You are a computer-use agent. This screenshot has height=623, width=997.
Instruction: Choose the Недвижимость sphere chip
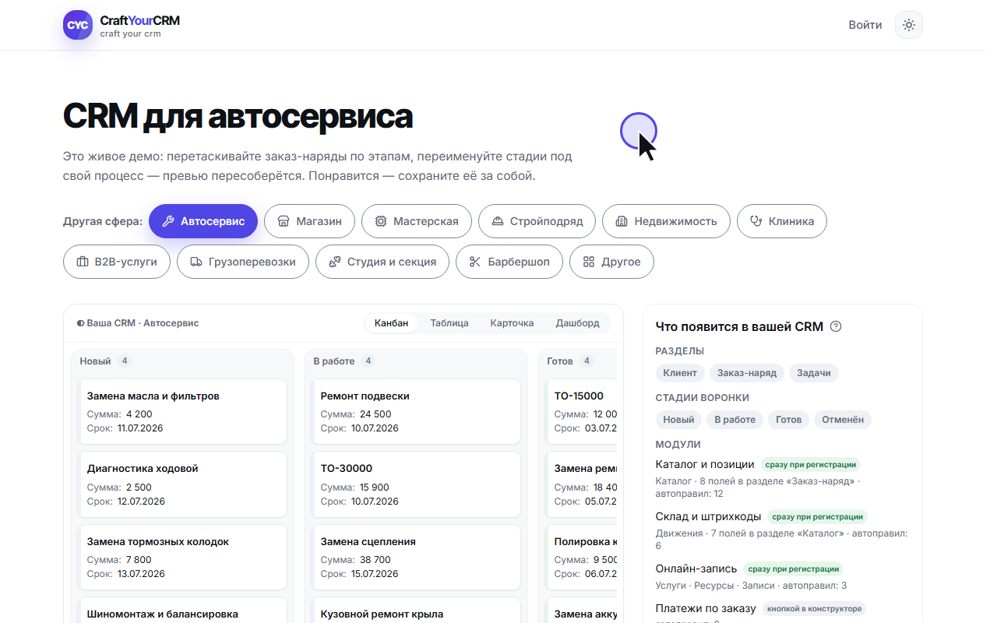pyautogui.click(x=666, y=221)
